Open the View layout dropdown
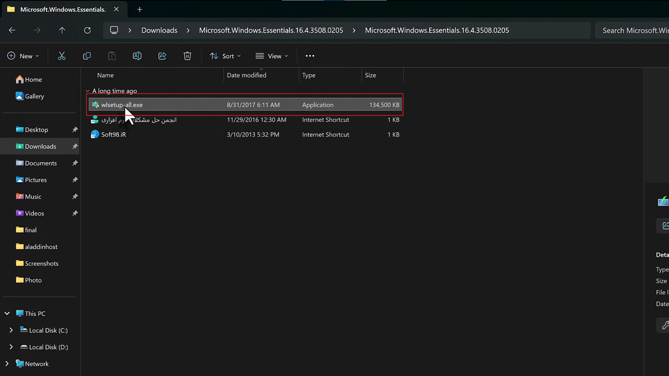The height and width of the screenshot is (376, 669). click(272, 56)
